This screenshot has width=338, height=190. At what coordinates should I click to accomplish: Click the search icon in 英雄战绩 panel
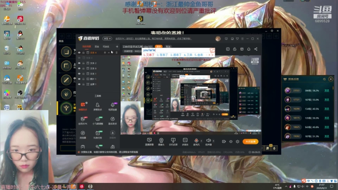tap(324, 79)
